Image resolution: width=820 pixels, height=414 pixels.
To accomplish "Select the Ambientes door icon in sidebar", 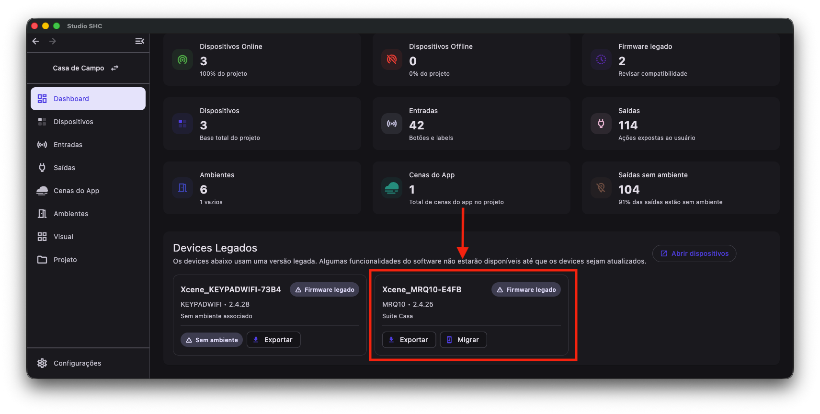I will coord(42,214).
